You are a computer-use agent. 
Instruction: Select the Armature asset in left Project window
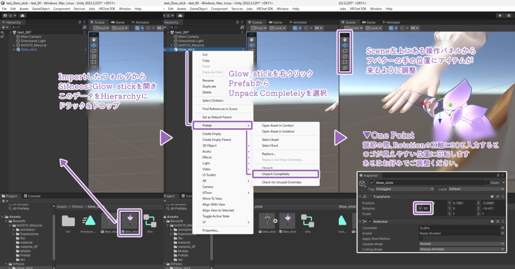[88, 223]
